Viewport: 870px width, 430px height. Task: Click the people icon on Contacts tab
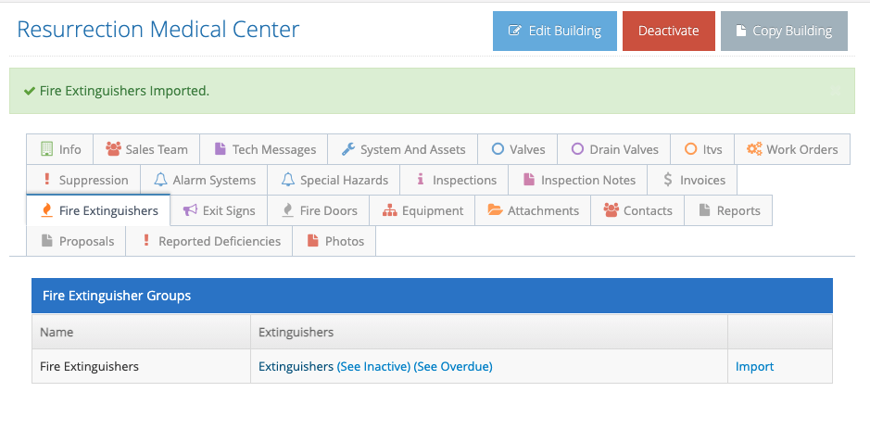611,209
